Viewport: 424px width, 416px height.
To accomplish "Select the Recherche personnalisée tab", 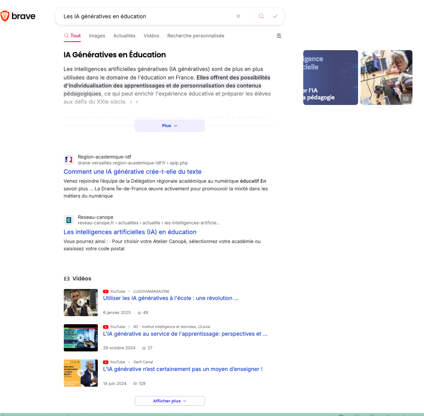I will [x=196, y=36].
